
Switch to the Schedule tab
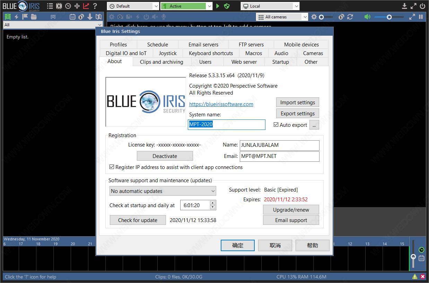[157, 44]
